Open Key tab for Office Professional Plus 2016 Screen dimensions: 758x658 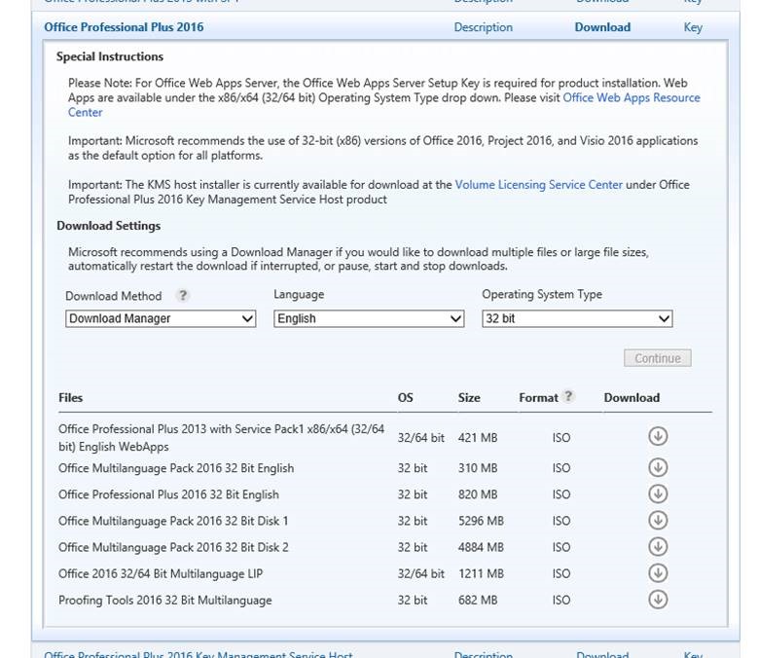[x=693, y=27]
